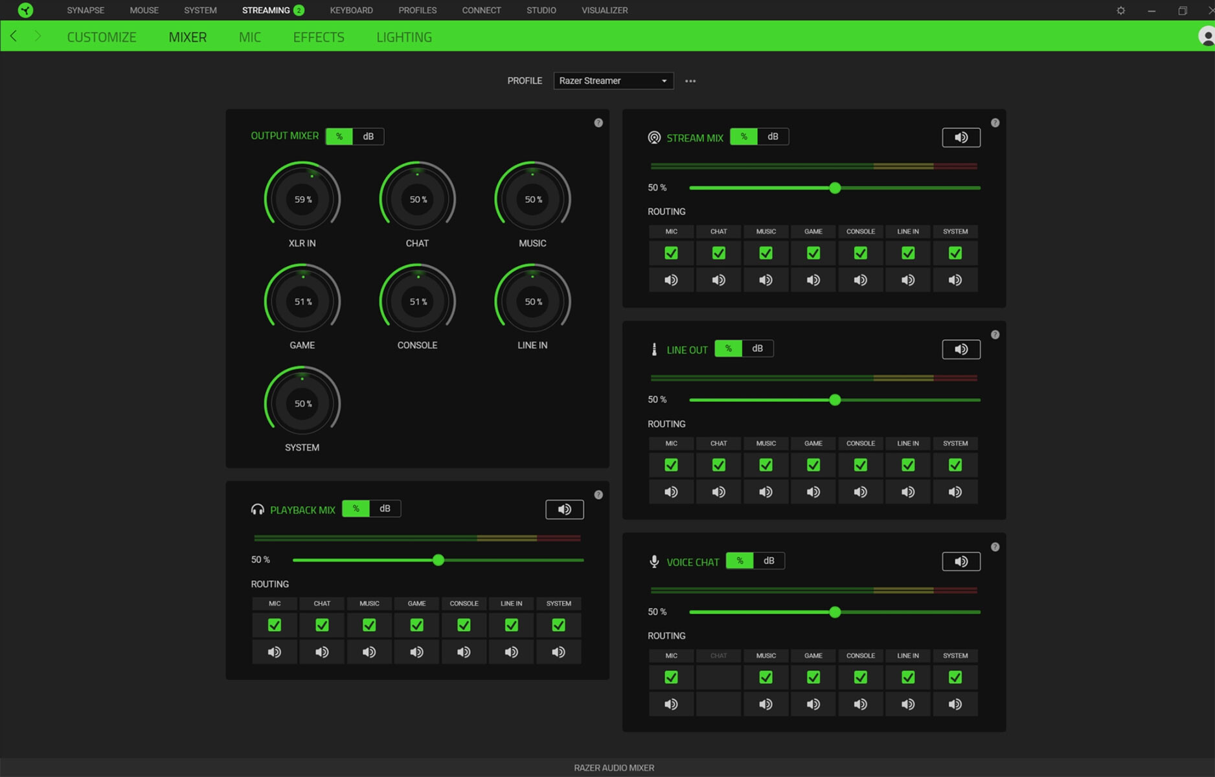The image size is (1215, 777).
Task: Click the back navigation arrow
Action: point(13,36)
